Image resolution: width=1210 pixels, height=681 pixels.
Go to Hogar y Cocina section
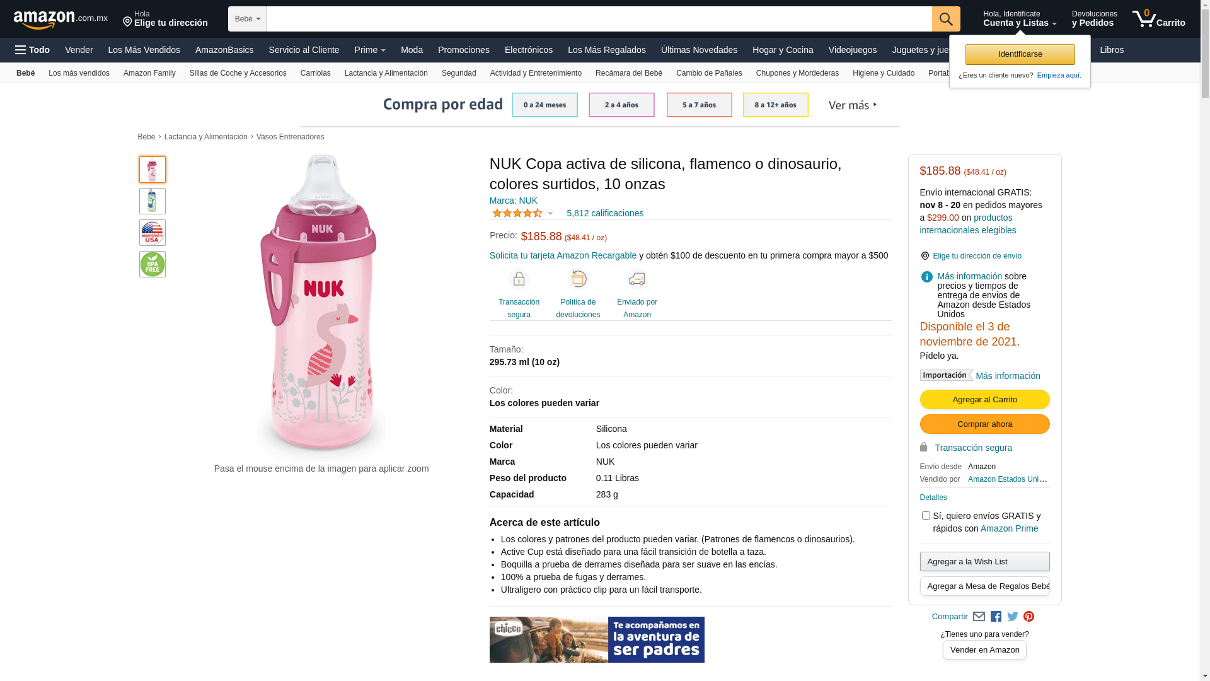pyautogui.click(x=782, y=50)
